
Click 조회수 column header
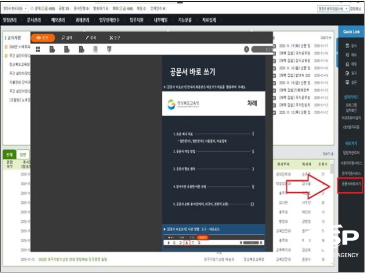click(322, 164)
